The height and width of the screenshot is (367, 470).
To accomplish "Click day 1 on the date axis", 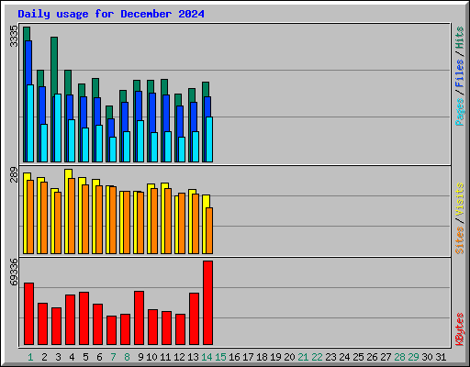I will point(30,357).
